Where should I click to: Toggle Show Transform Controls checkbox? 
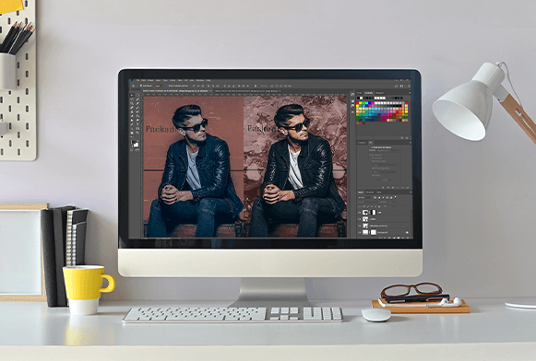168,86
